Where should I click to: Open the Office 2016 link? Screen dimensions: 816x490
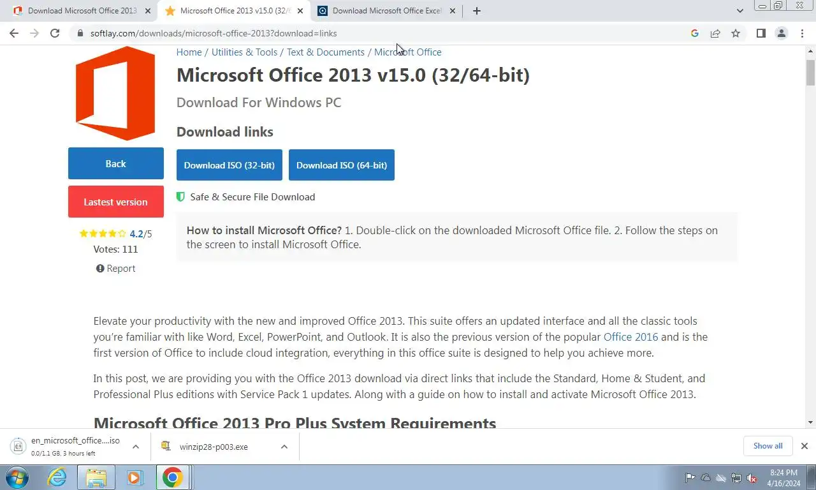pos(631,337)
